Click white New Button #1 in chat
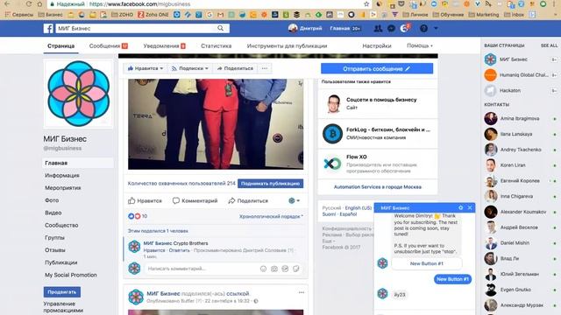This screenshot has width=561, height=315. click(x=427, y=263)
